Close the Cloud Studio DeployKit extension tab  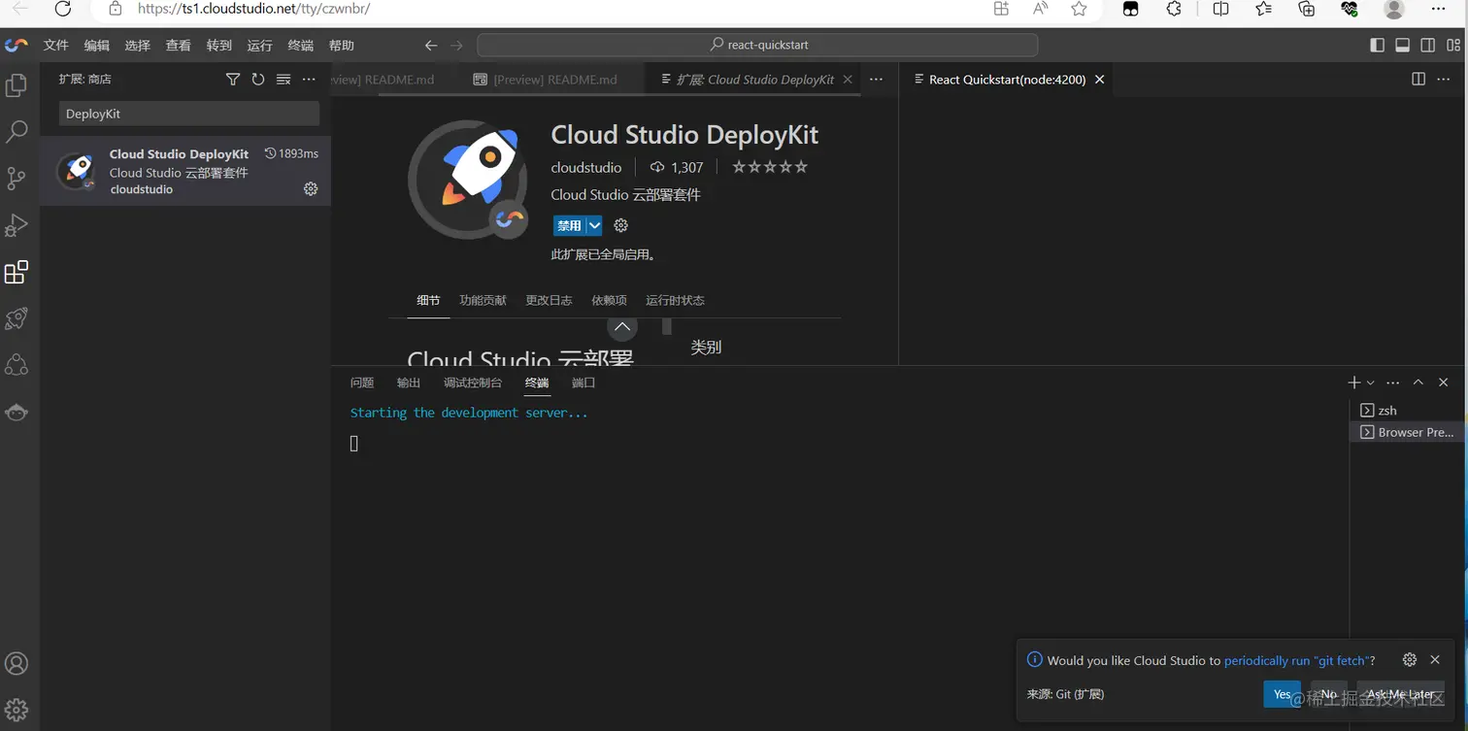(848, 80)
